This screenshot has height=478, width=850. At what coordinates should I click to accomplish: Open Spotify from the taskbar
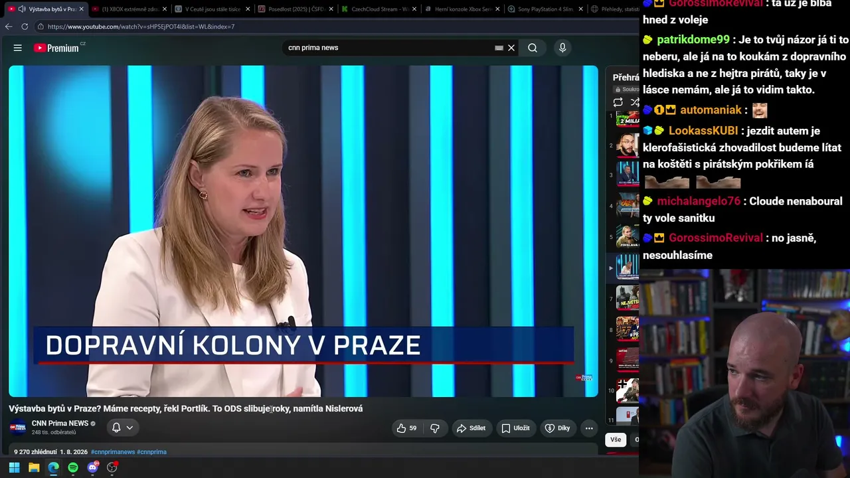point(73,467)
